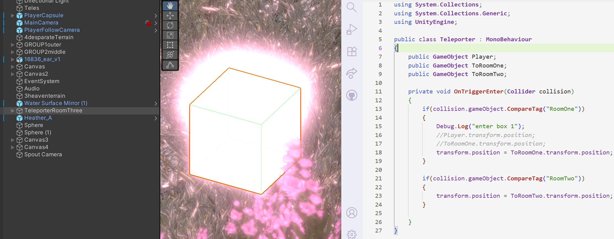The width and height of the screenshot is (614, 239).
Task: Select Spout Camera in the hierarchy
Action: 43,155
